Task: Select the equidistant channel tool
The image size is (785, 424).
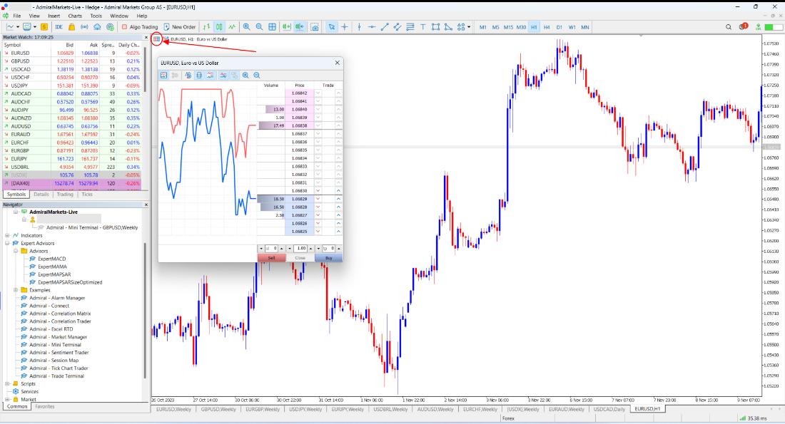Action: (x=397, y=27)
